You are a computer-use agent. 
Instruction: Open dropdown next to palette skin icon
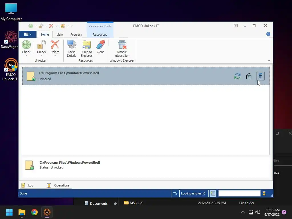[68, 26]
